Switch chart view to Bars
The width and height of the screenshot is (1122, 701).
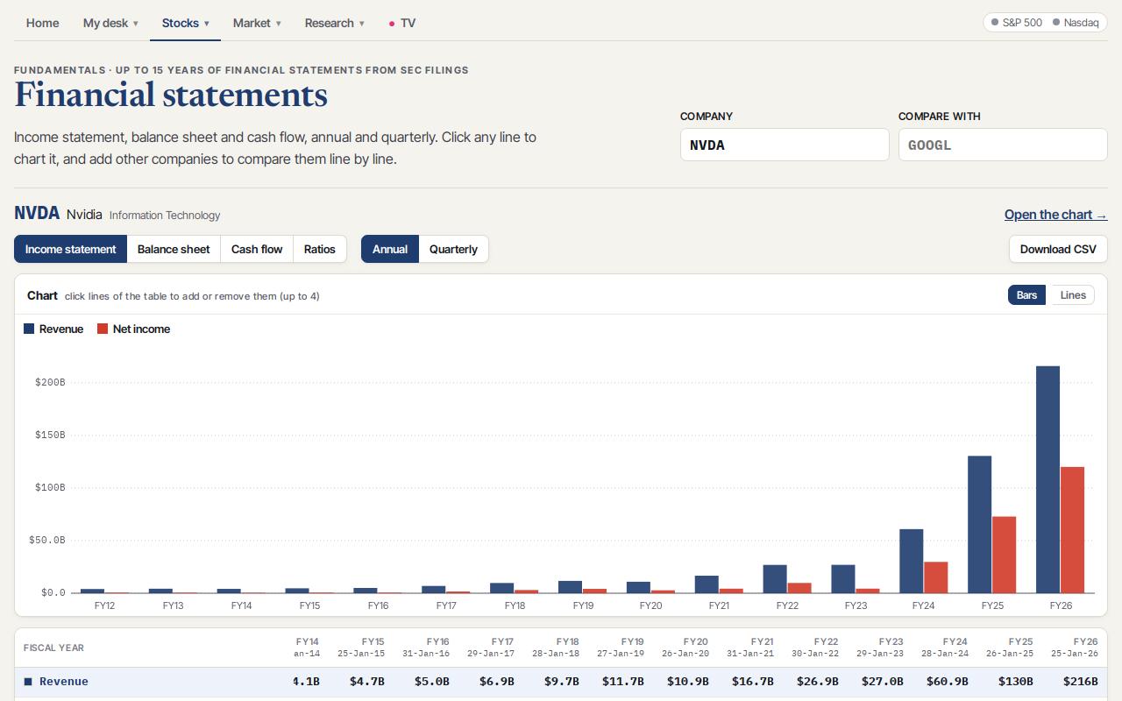coord(1027,295)
